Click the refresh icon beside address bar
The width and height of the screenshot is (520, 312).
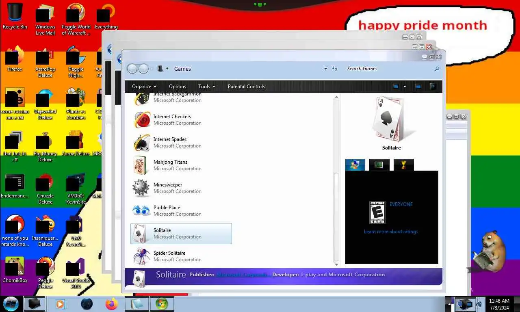click(335, 69)
